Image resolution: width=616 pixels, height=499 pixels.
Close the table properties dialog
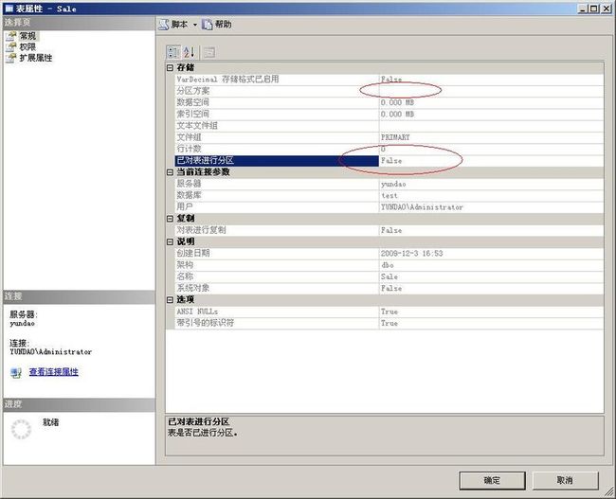[x=607, y=9]
